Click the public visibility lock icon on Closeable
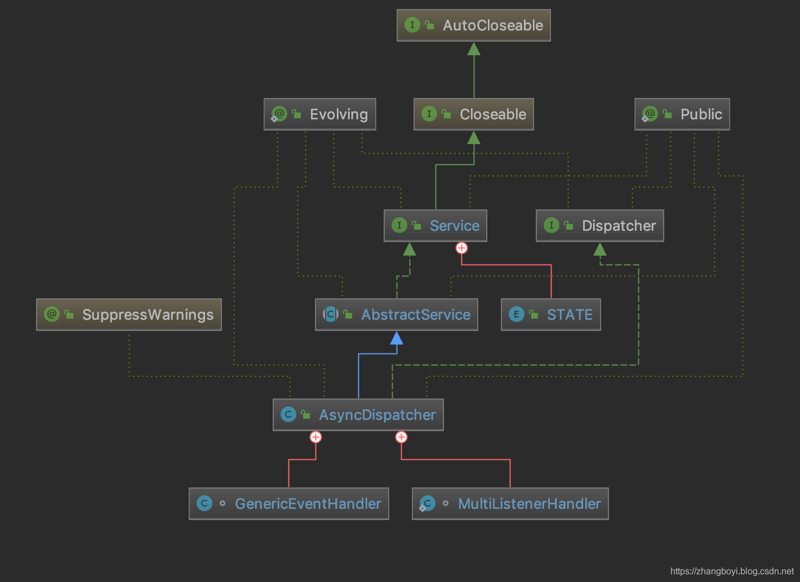This screenshot has width=800, height=582. [446, 114]
